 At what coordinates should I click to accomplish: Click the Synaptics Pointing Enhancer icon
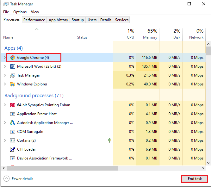[13, 105]
